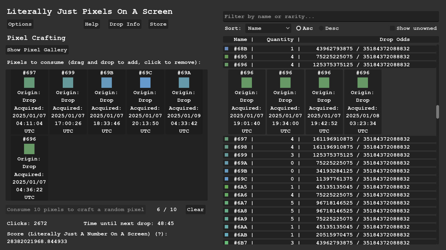Click the color icon beside #6A5 row

click(x=226, y=187)
